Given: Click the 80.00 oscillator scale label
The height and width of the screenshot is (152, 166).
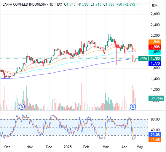Looking at the screenshot, I should 155,119.
